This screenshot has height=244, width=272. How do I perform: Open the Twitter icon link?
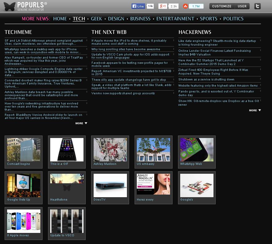coord(258,6)
